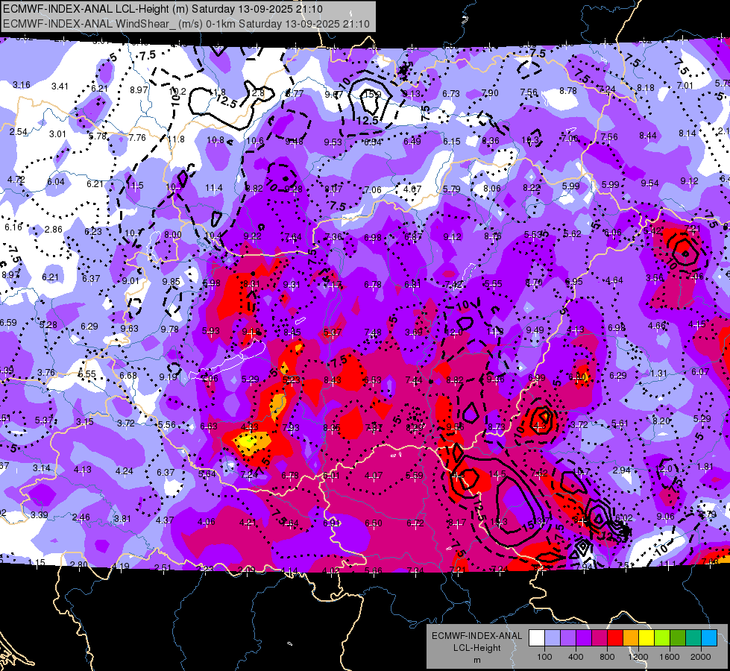
Task: Click the wind shear value '6.04'
Action: coord(56,182)
